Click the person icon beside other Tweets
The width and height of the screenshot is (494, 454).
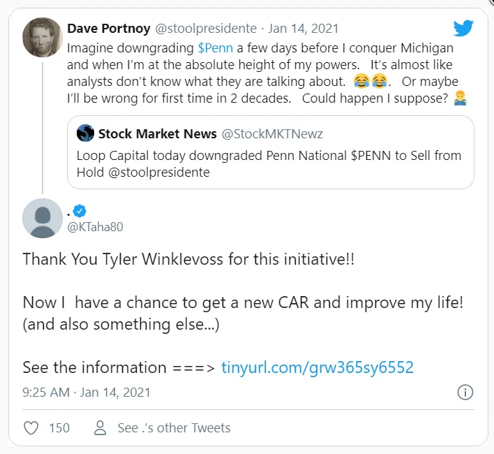(x=100, y=427)
